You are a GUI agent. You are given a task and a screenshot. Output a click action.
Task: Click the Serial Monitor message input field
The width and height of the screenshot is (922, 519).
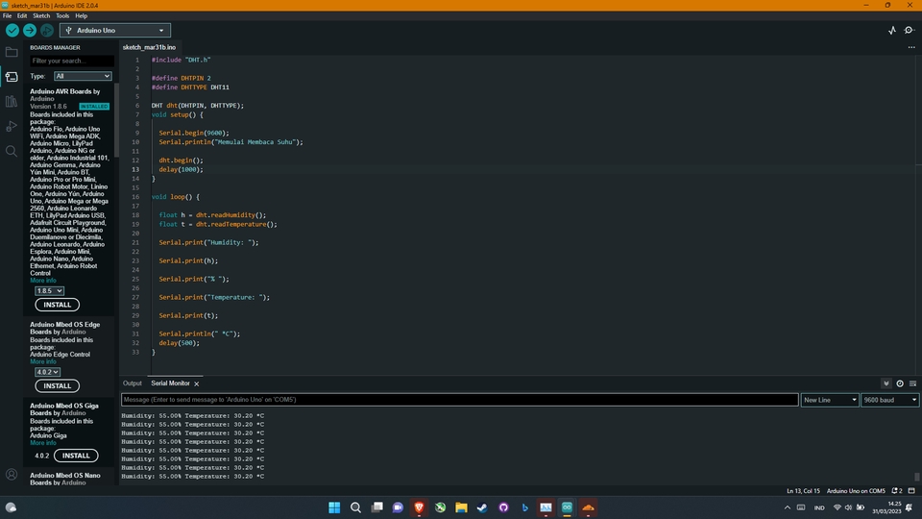pos(459,400)
